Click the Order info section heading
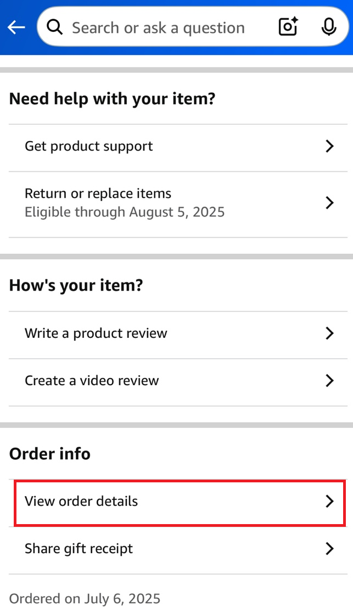The width and height of the screenshot is (353, 612). coord(50,454)
